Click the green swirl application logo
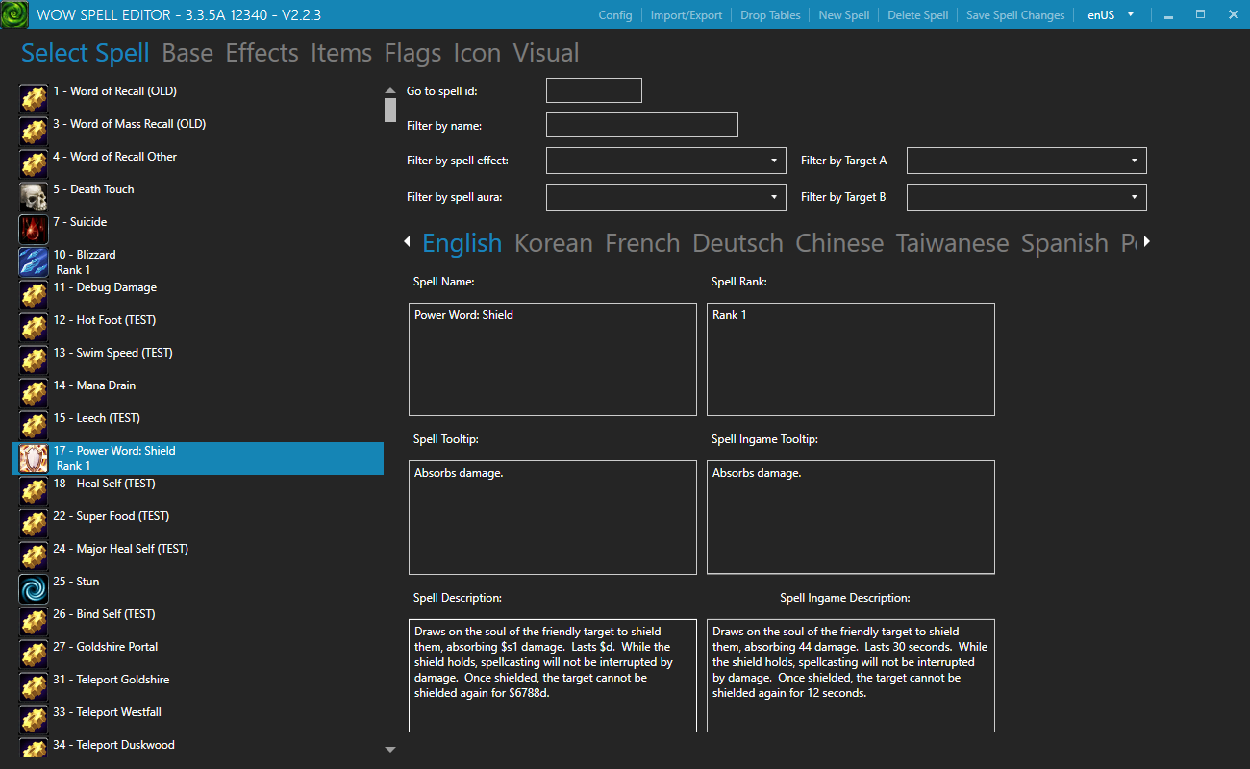 pyautogui.click(x=14, y=15)
